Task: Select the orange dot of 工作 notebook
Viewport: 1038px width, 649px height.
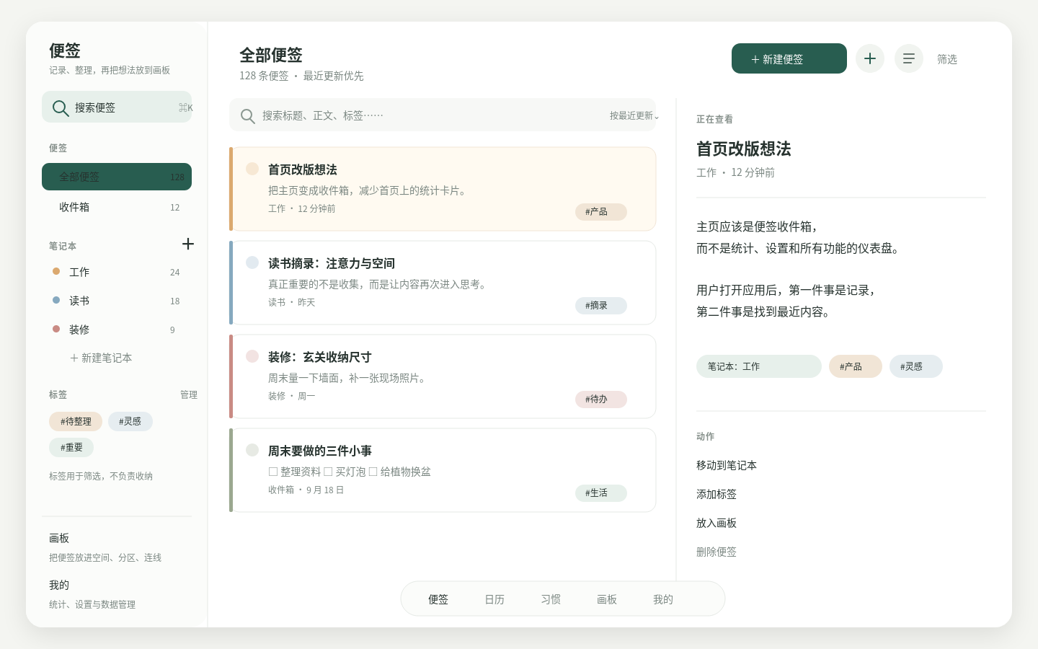Action: tap(56, 271)
